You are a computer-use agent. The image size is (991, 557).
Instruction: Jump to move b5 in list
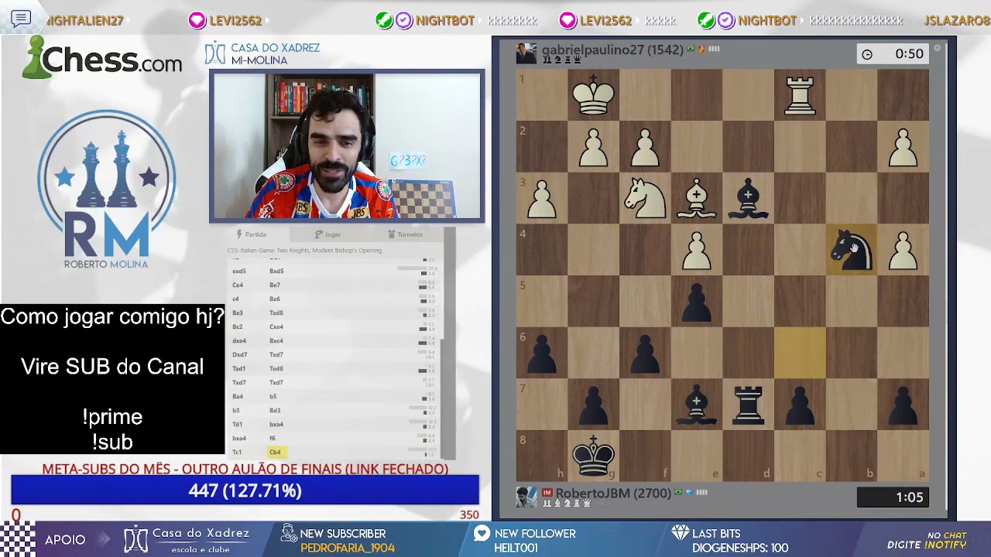click(x=273, y=396)
